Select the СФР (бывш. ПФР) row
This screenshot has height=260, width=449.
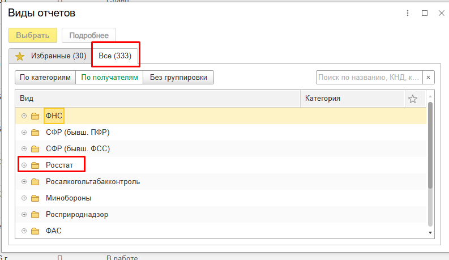221,133
